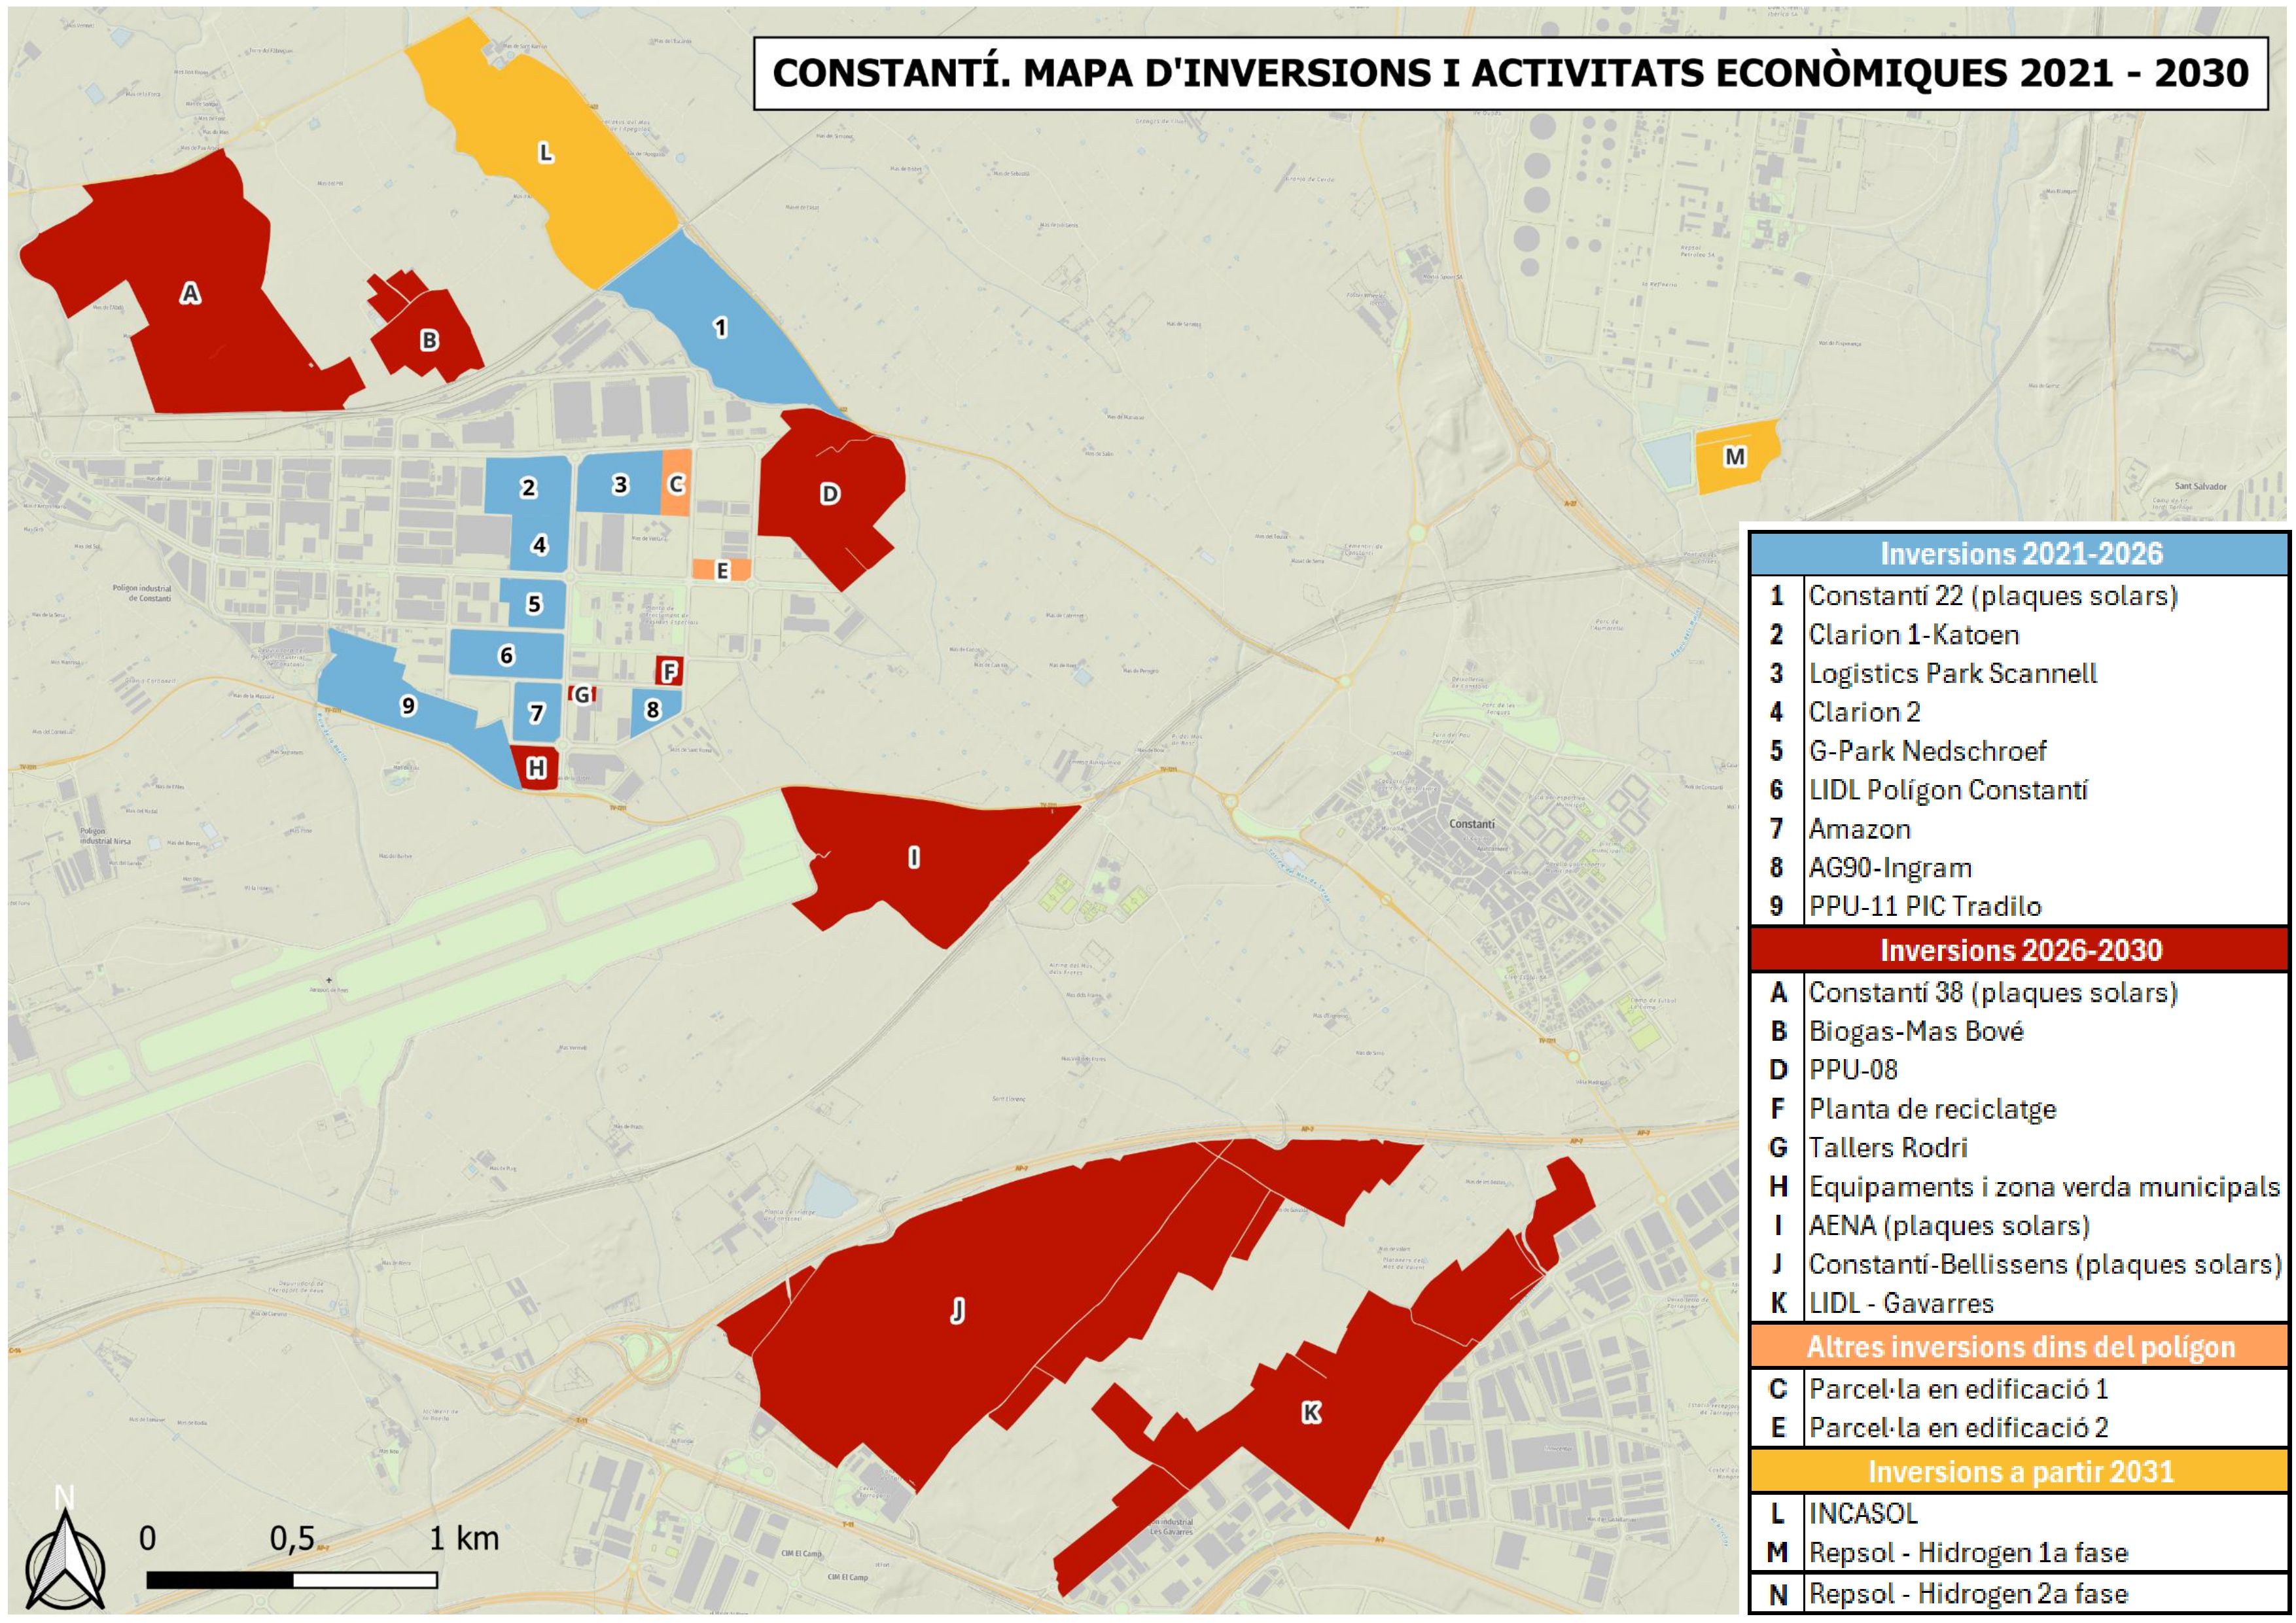2296x1623 pixels.
Task: Toggle zone B (Biogas-Mas Bové)
Action: (x=430, y=341)
